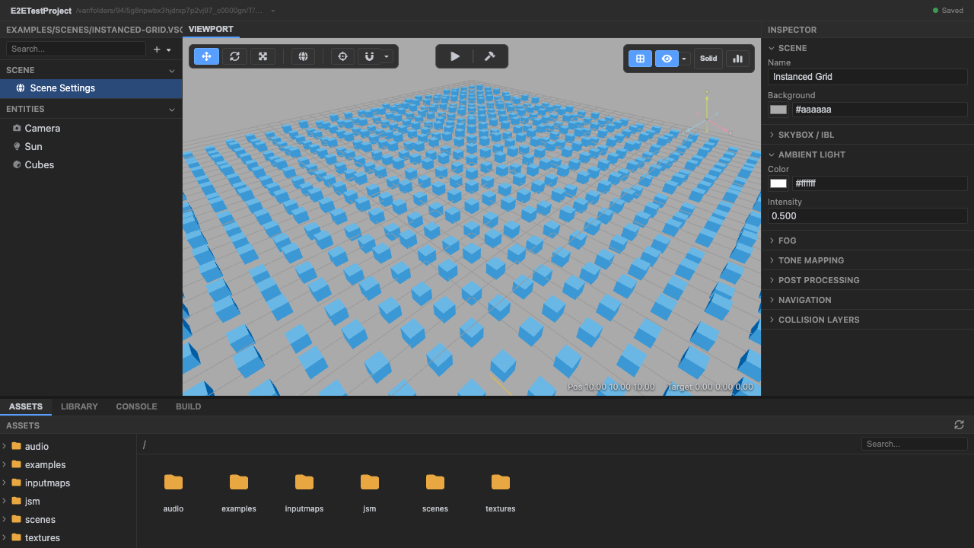Image resolution: width=974 pixels, height=548 pixels.
Task: Select the Cubes entity
Action: pos(91,165)
